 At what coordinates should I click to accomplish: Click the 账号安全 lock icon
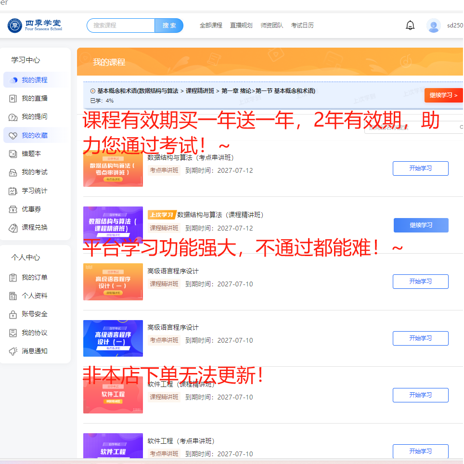coord(13,314)
